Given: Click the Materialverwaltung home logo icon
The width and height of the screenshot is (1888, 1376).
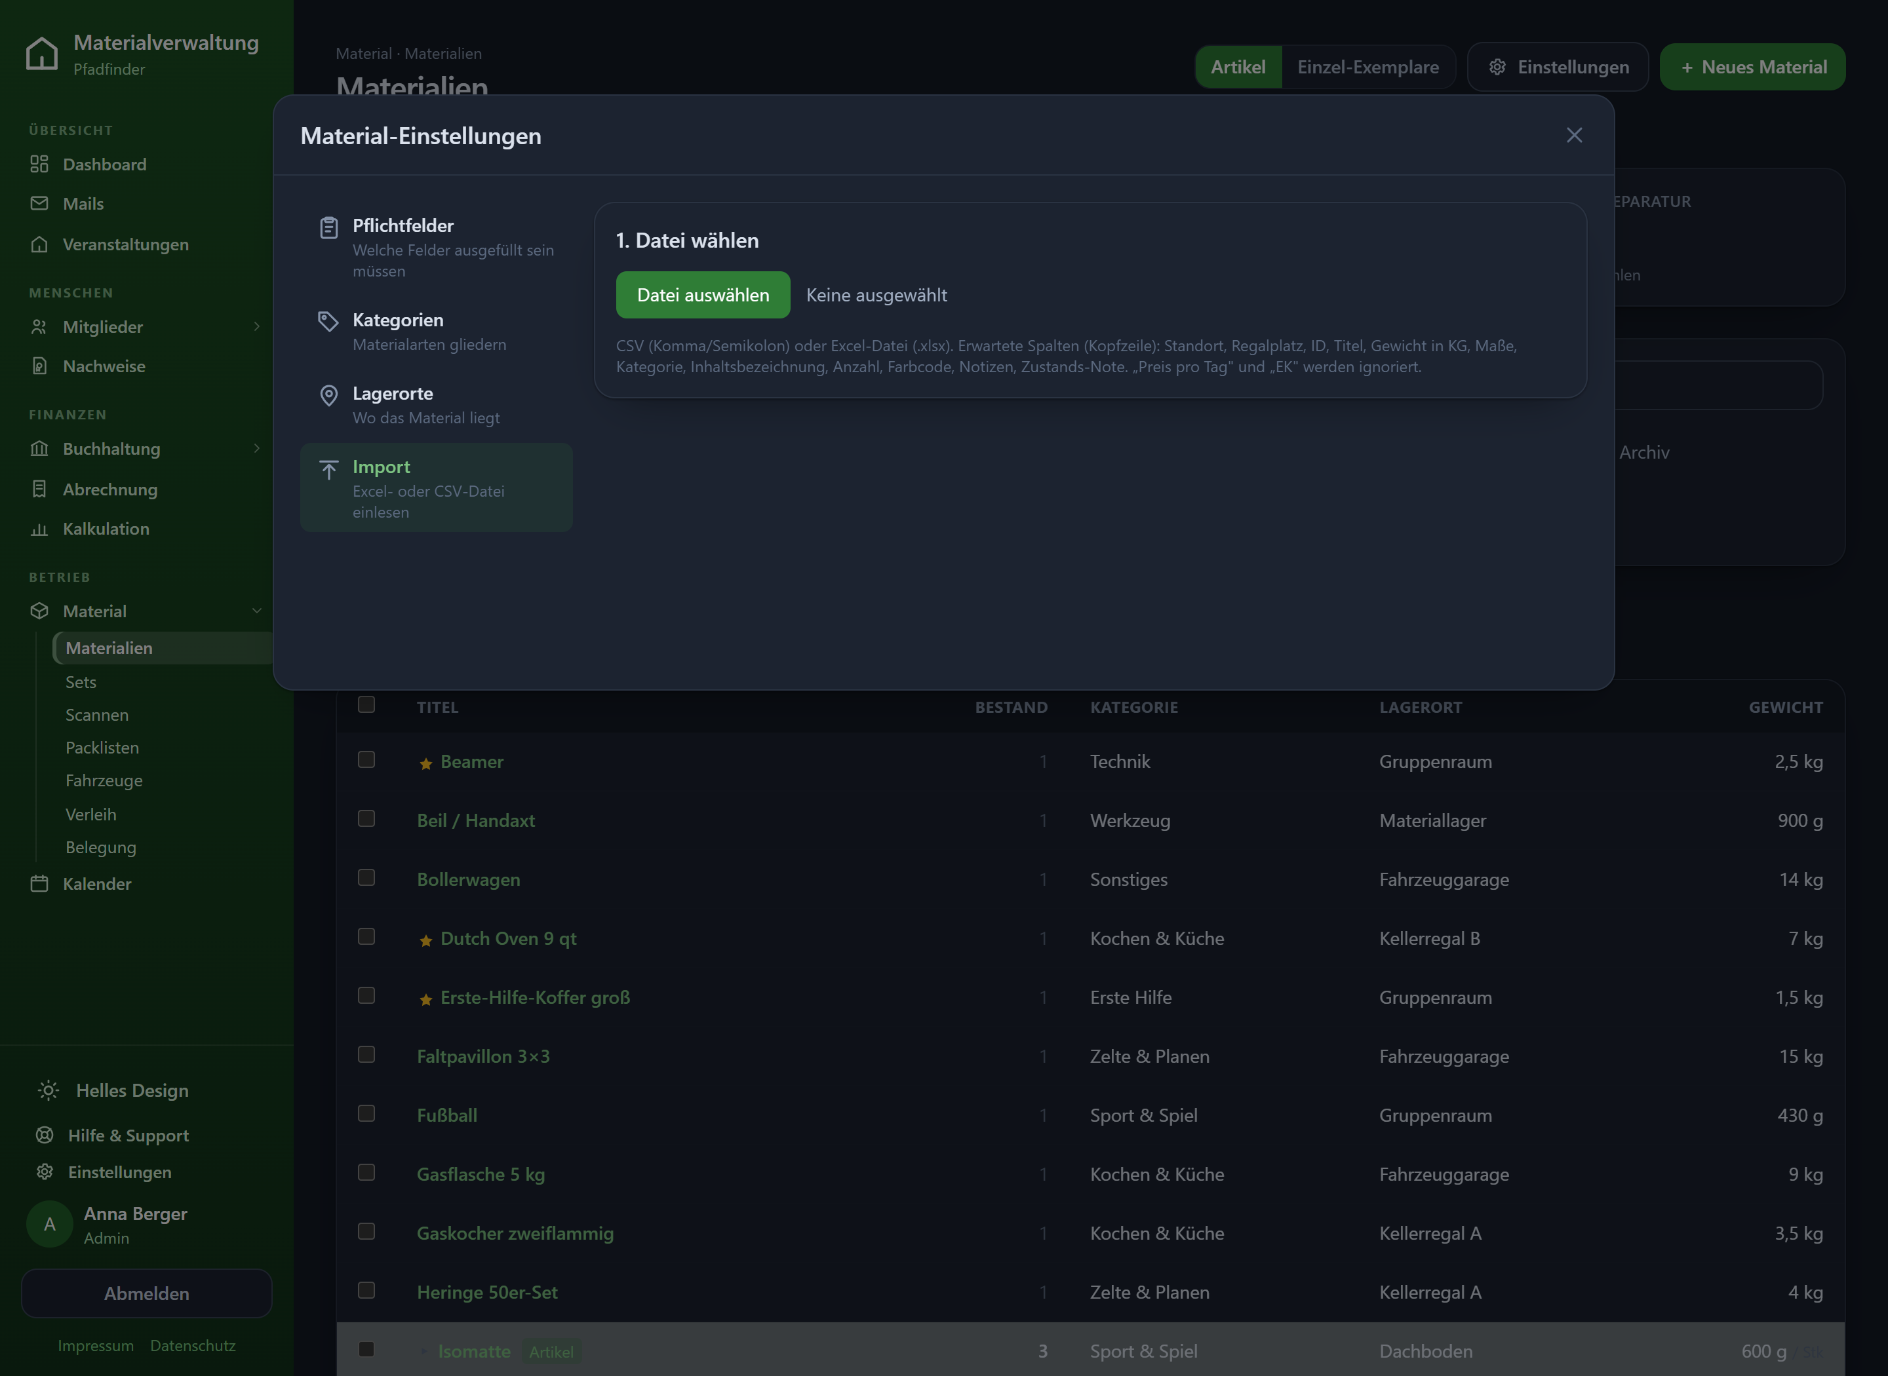Looking at the screenshot, I should [42, 54].
